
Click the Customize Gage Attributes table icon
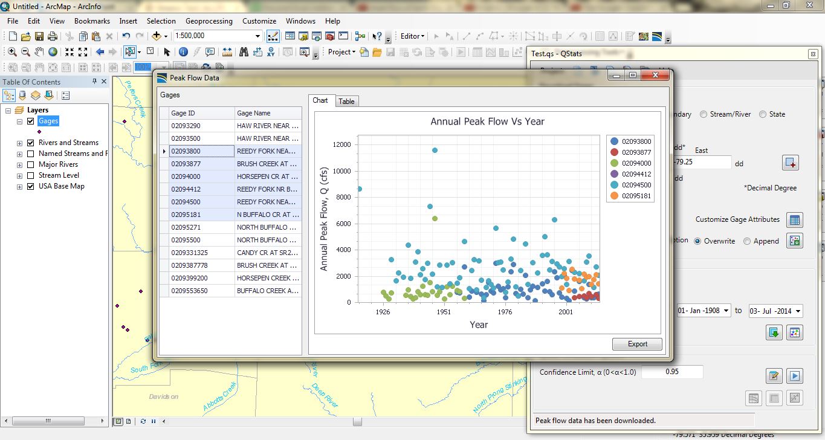pos(795,220)
